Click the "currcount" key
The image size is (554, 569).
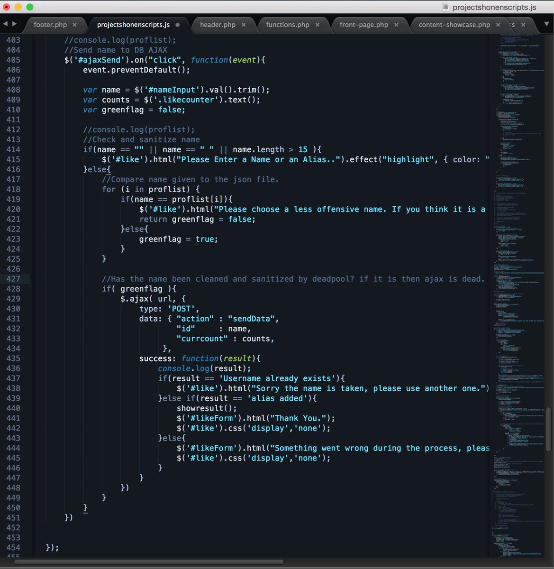202,339
